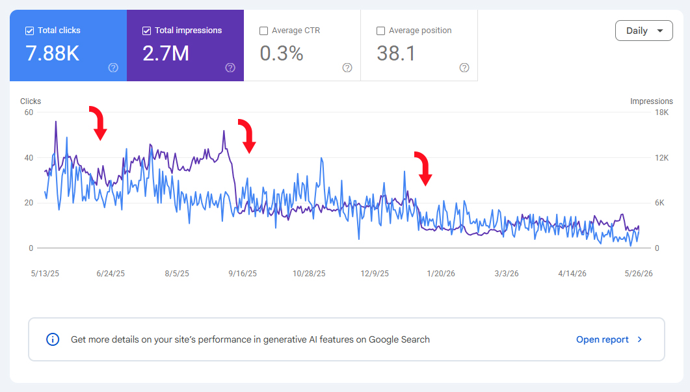The image size is (690, 392).
Task: Open help icon on Total clicks card
Action: pyautogui.click(x=113, y=68)
